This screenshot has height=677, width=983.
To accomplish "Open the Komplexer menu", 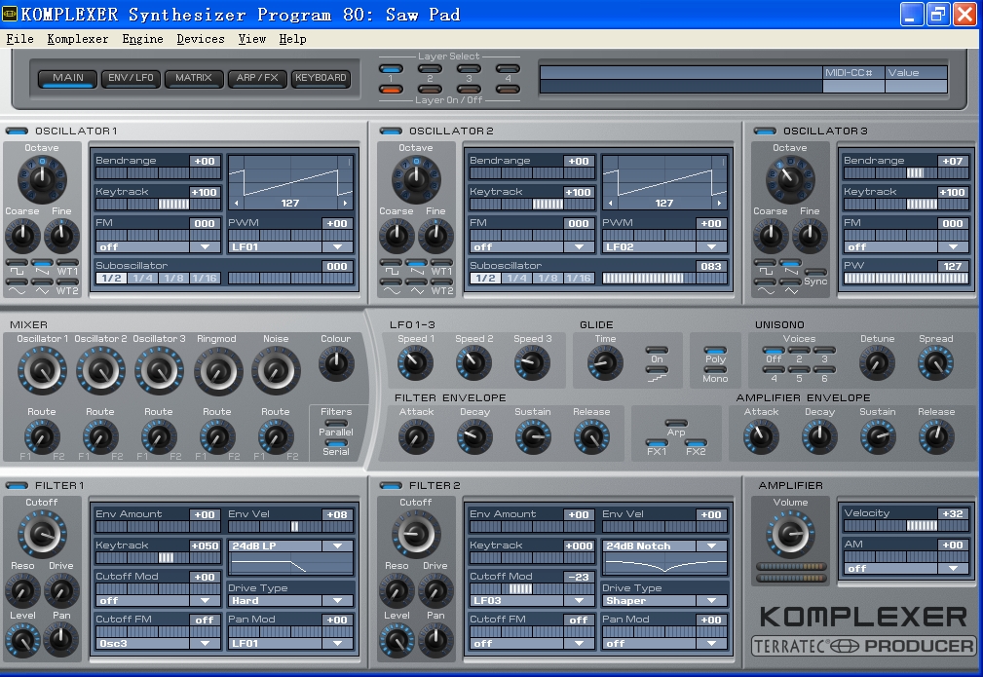I will click(x=78, y=39).
